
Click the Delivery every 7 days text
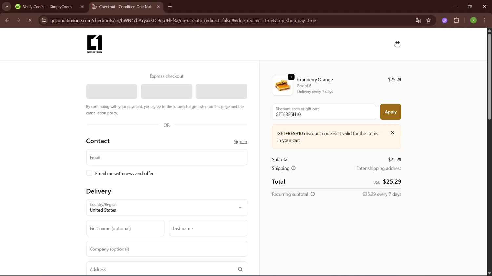(x=315, y=92)
